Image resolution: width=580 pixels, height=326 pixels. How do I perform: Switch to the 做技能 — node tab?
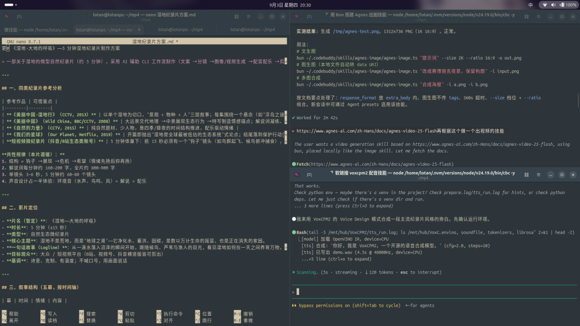[x=37, y=29]
